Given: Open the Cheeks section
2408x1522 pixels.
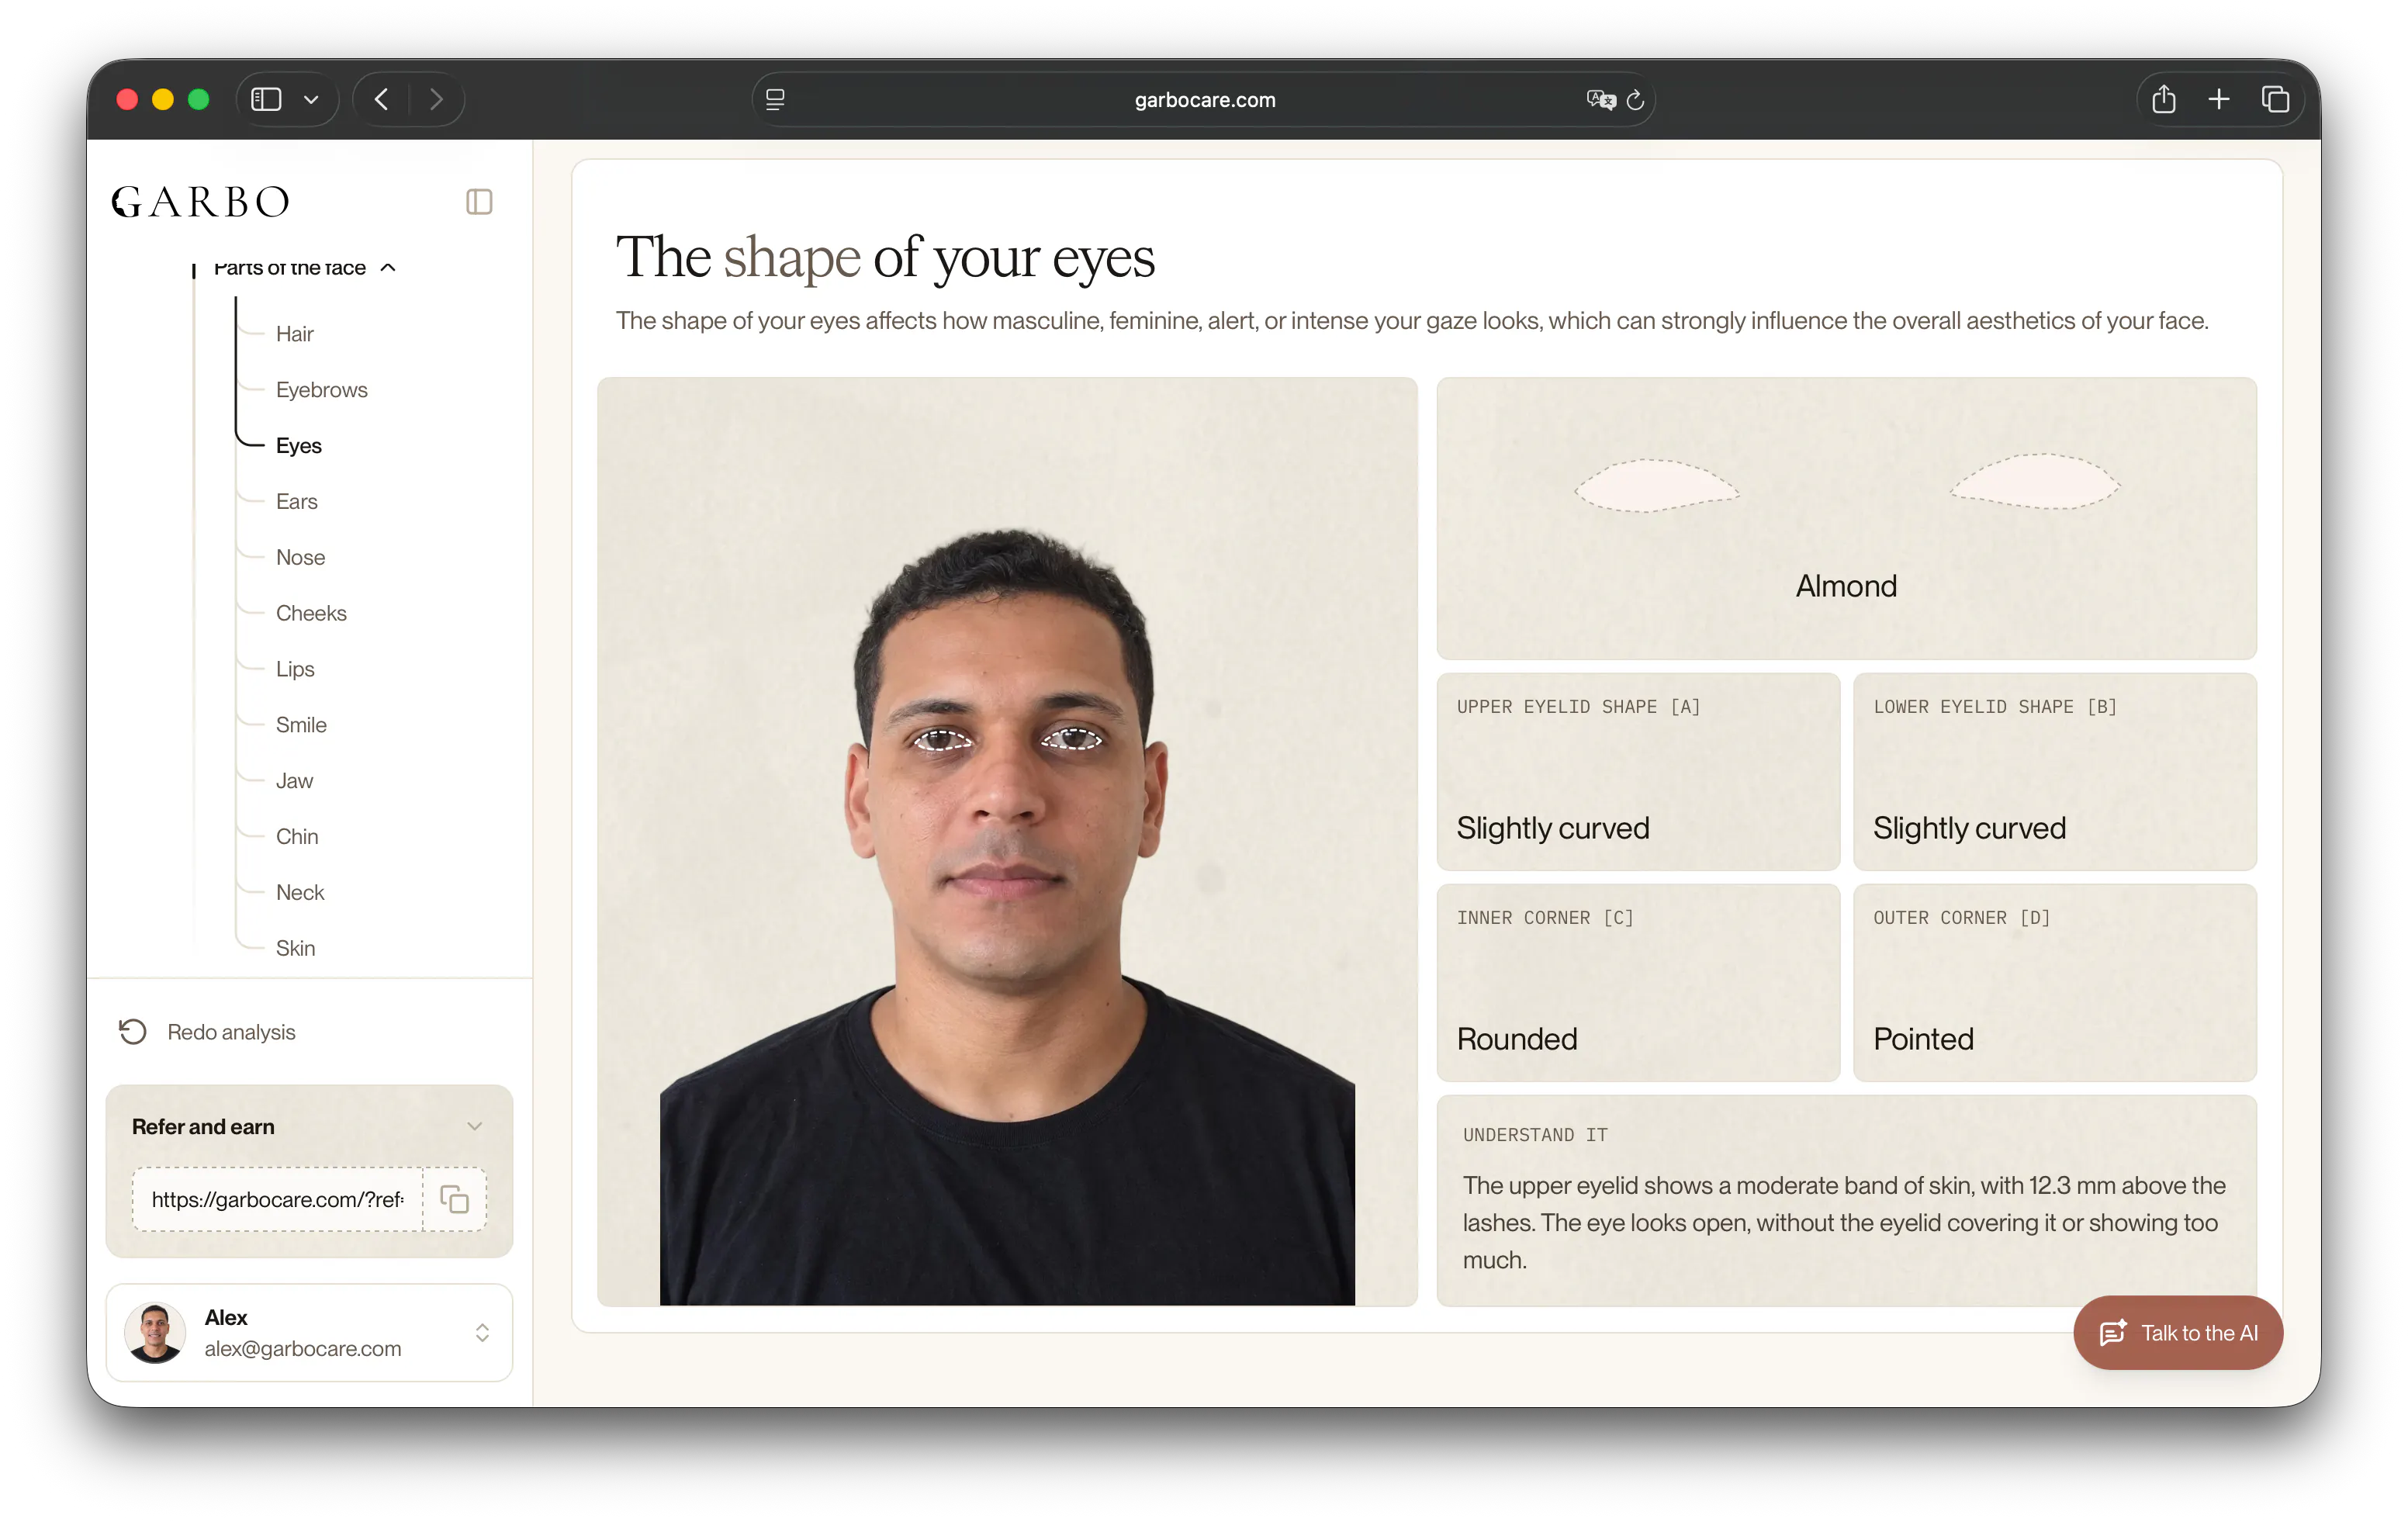Looking at the screenshot, I should pyautogui.click(x=311, y=614).
